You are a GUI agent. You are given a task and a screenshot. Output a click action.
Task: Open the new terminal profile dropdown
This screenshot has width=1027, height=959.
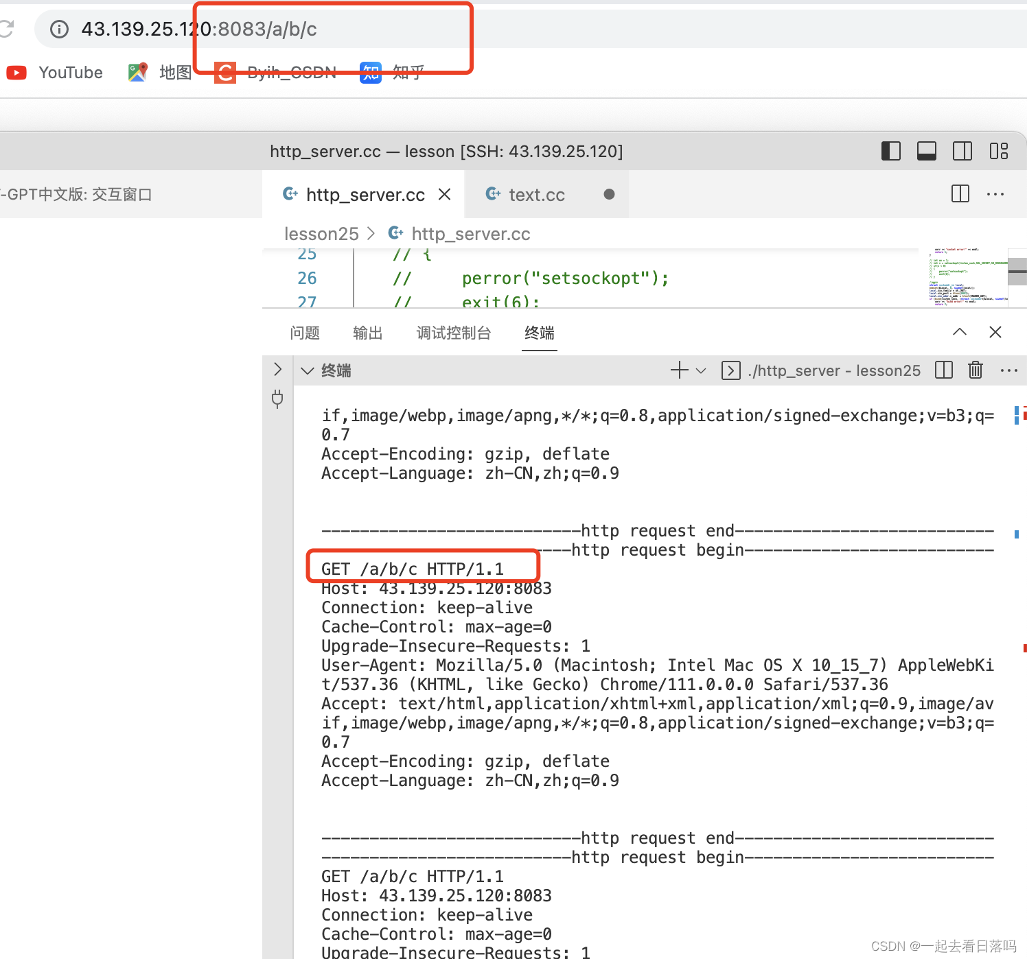pyautogui.click(x=701, y=370)
